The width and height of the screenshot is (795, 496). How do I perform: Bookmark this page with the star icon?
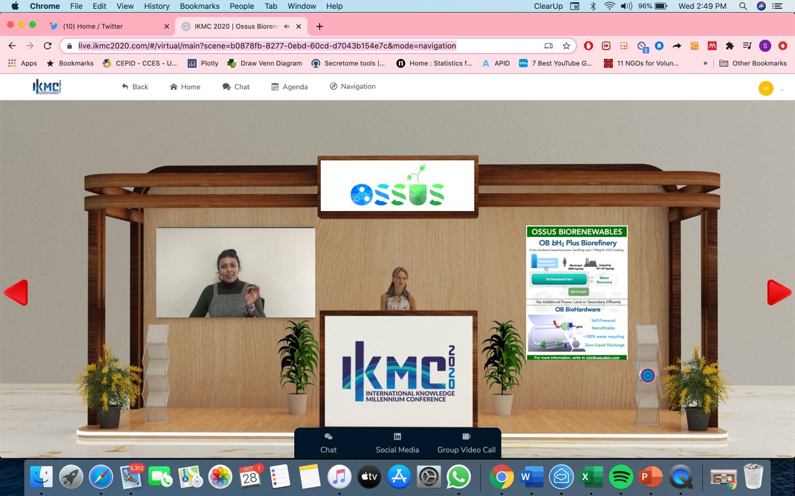pos(566,46)
